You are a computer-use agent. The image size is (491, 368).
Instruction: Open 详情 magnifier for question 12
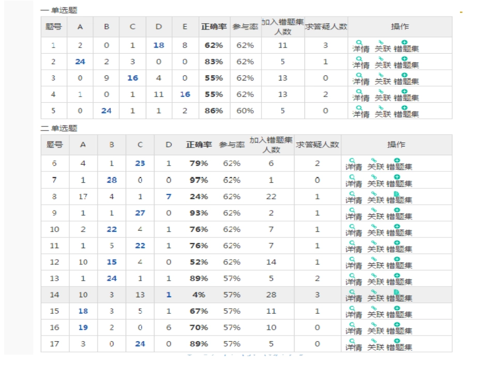pyautogui.click(x=352, y=259)
